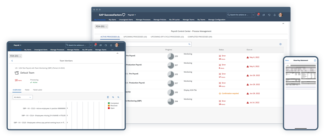Click the 18 Alerts link under Default Team
Screen dimensions: 325x137
tap(18, 80)
